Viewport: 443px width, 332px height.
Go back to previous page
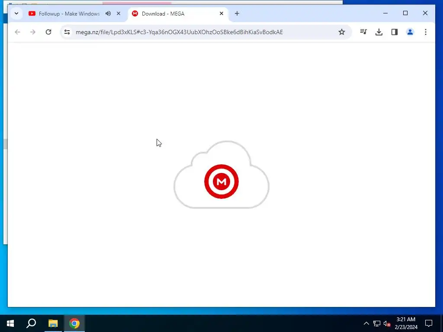coord(17,32)
